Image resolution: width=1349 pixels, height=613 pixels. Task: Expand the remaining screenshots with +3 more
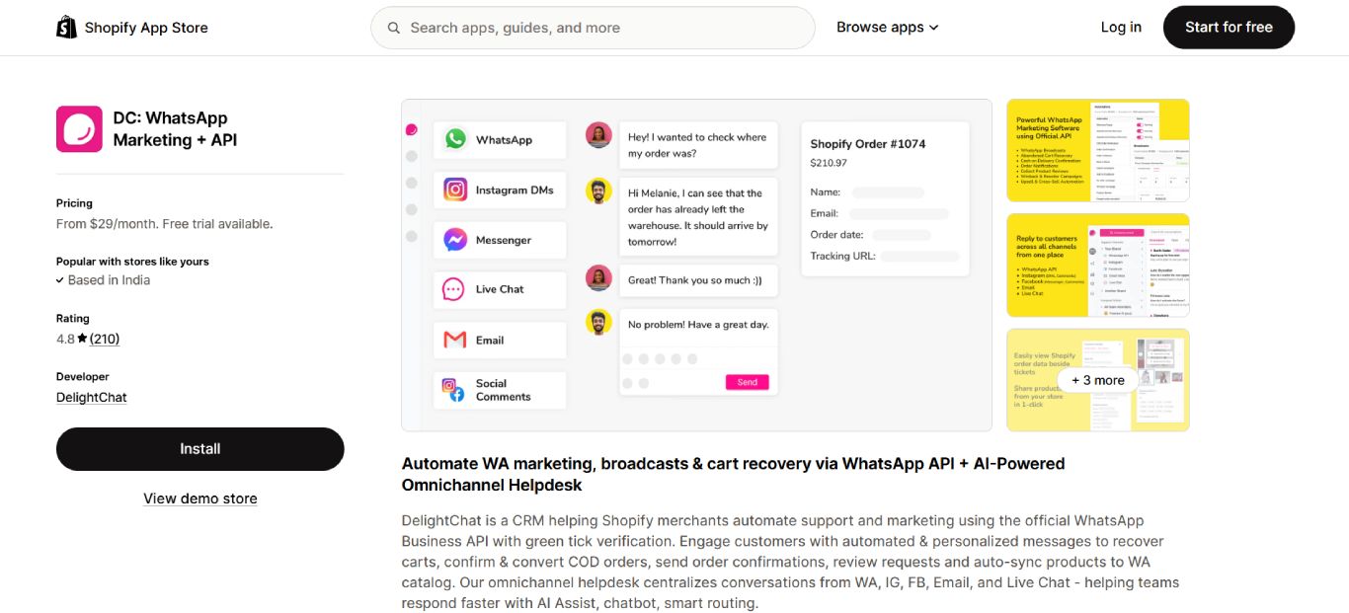tap(1097, 380)
